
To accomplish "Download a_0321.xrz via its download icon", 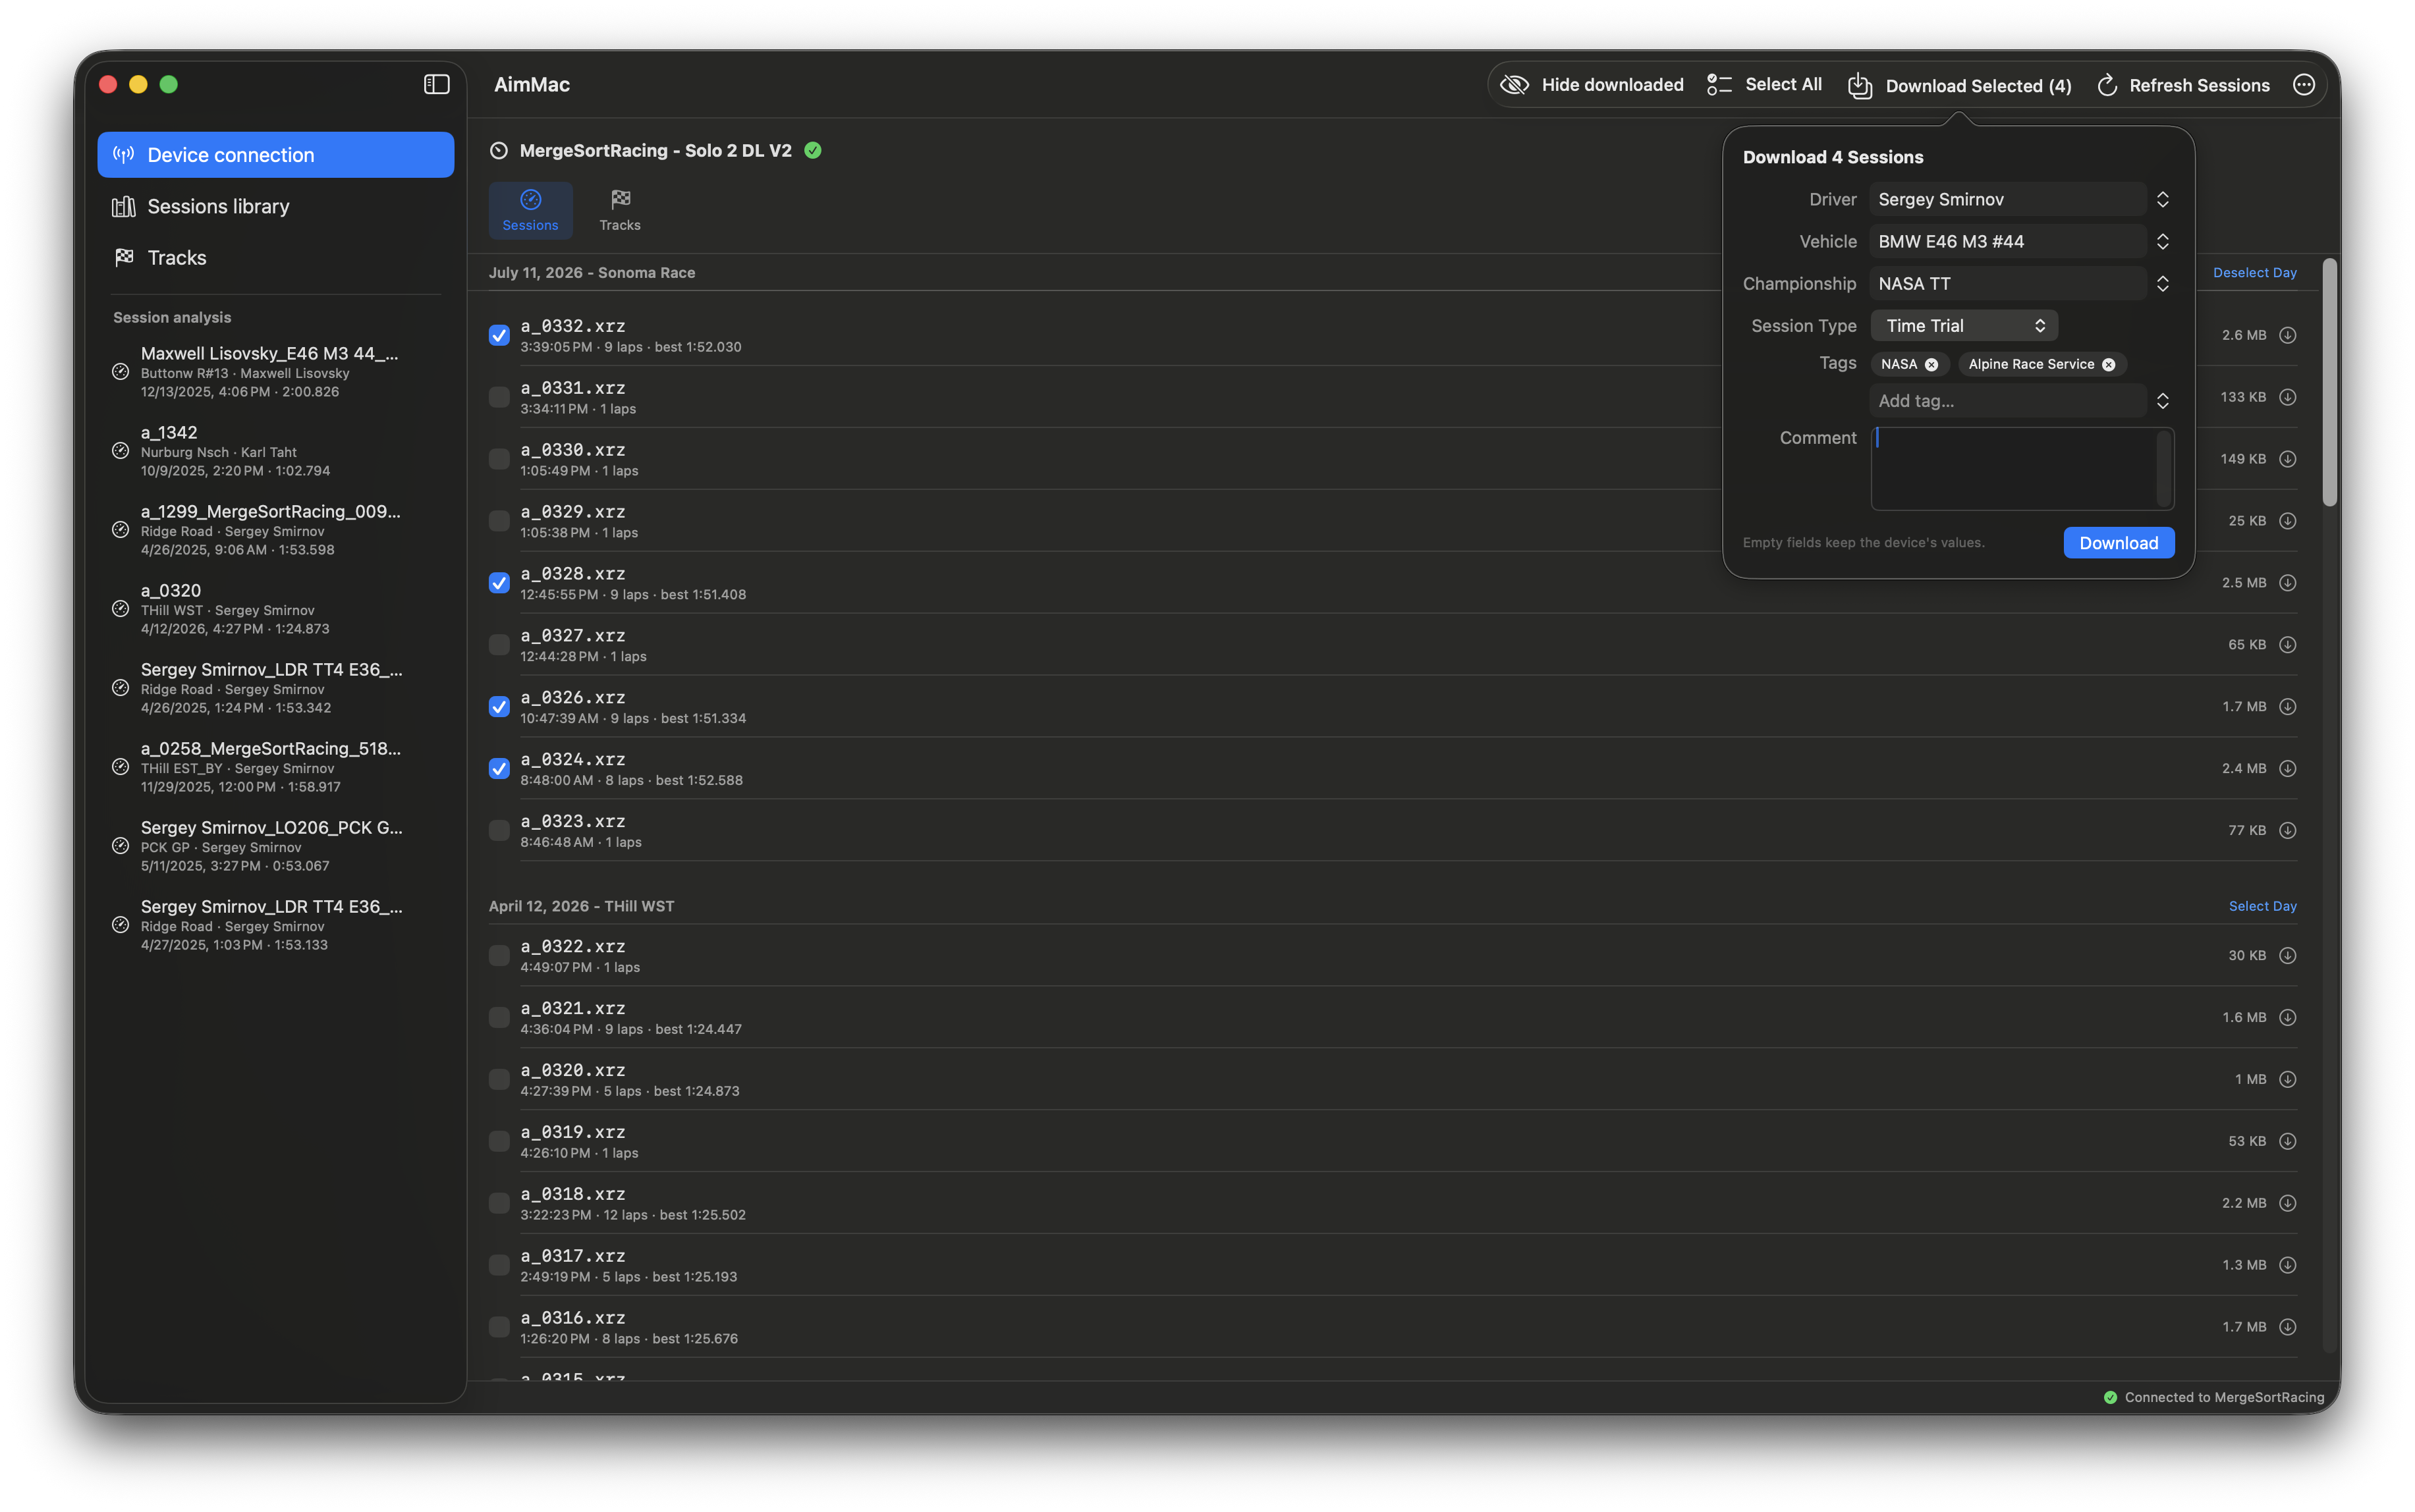I will 2287,1018.
